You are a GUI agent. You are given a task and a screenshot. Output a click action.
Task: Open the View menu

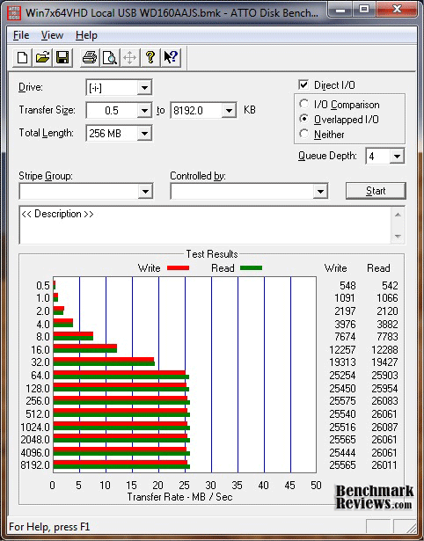52,35
